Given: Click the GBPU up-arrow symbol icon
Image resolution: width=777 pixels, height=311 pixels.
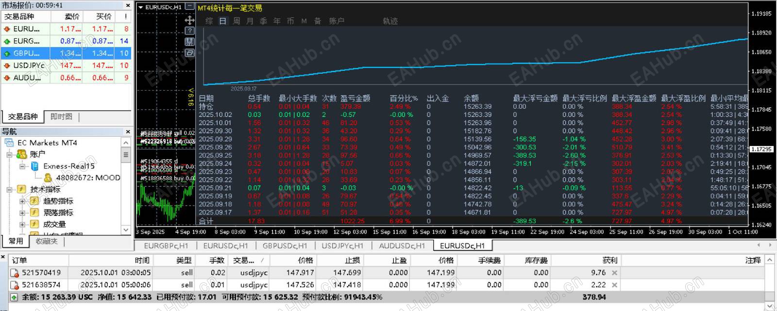Looking at the screenshot, I should point(7,53).
